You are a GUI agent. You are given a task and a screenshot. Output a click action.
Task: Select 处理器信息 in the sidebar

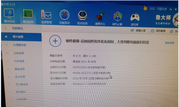(x=20, y=45)
